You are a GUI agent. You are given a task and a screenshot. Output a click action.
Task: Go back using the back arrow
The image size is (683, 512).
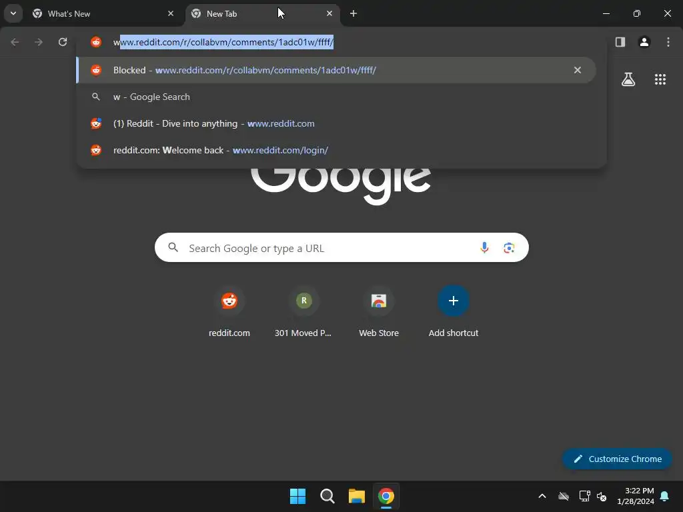click(x=15, y=42)
